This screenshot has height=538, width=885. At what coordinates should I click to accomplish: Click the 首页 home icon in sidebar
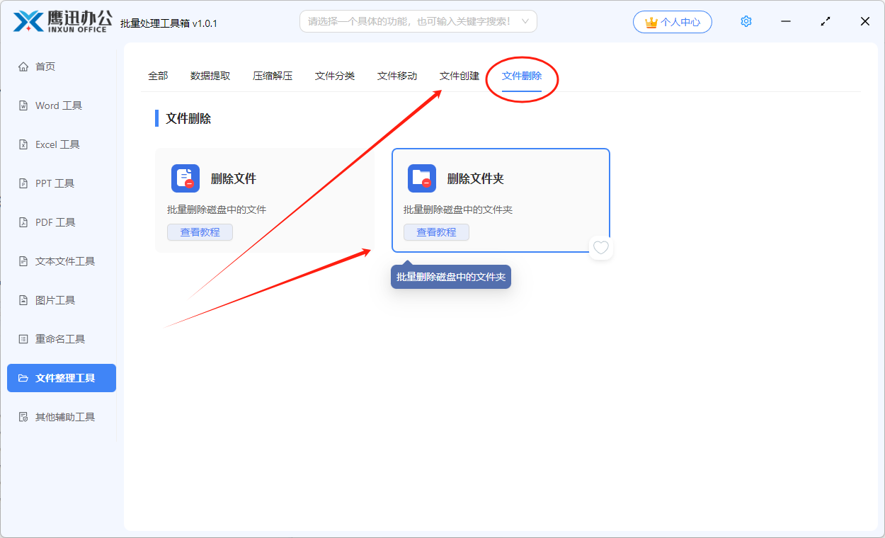click(23, 67)
